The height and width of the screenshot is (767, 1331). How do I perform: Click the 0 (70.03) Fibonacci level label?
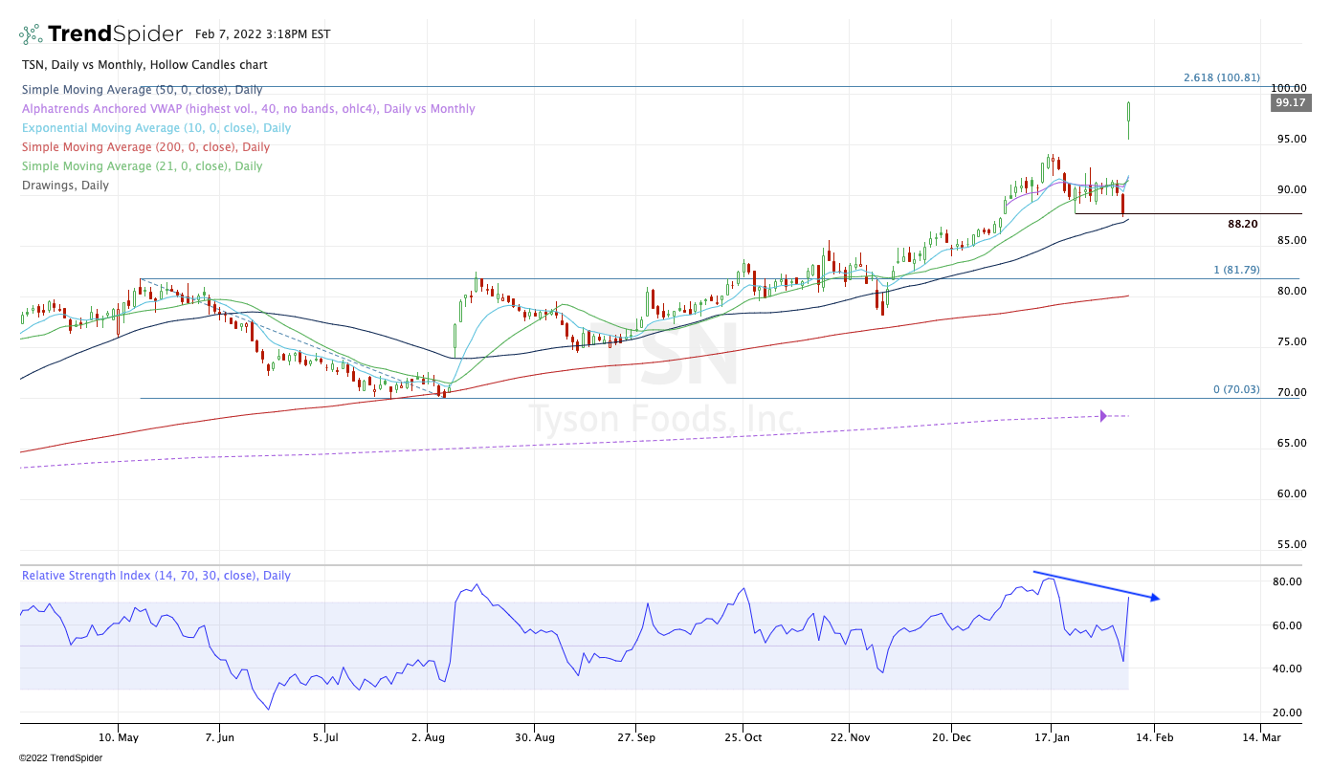pyautogui.click(x=1236, y=389)
